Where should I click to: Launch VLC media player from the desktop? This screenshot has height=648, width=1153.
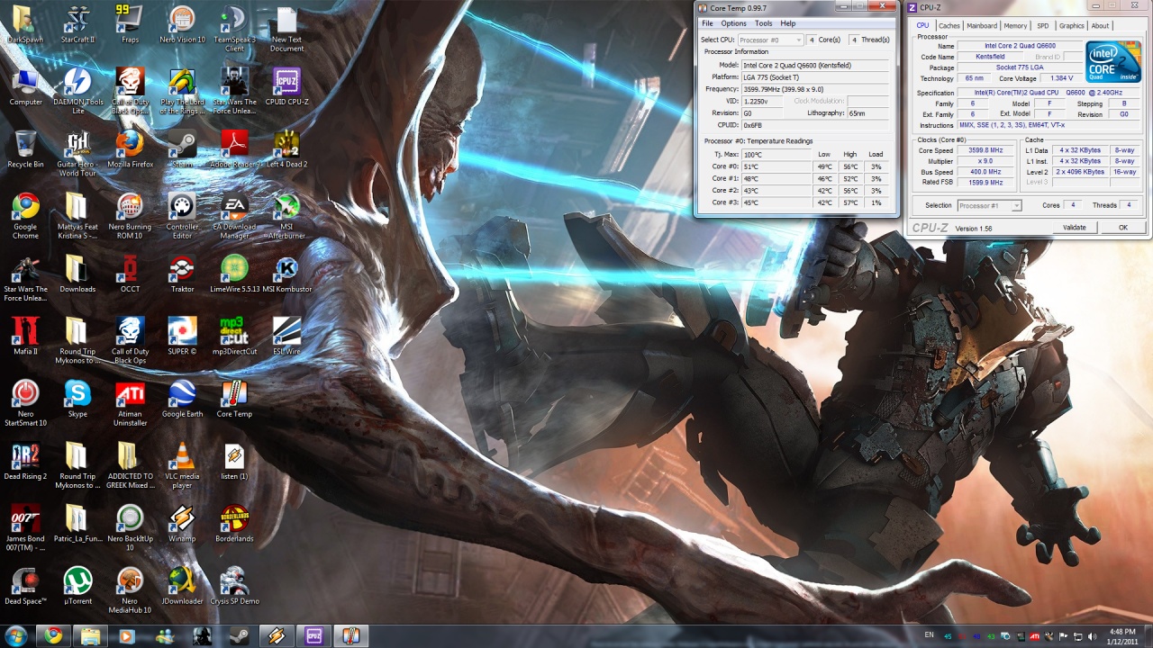tap(182, 465)
